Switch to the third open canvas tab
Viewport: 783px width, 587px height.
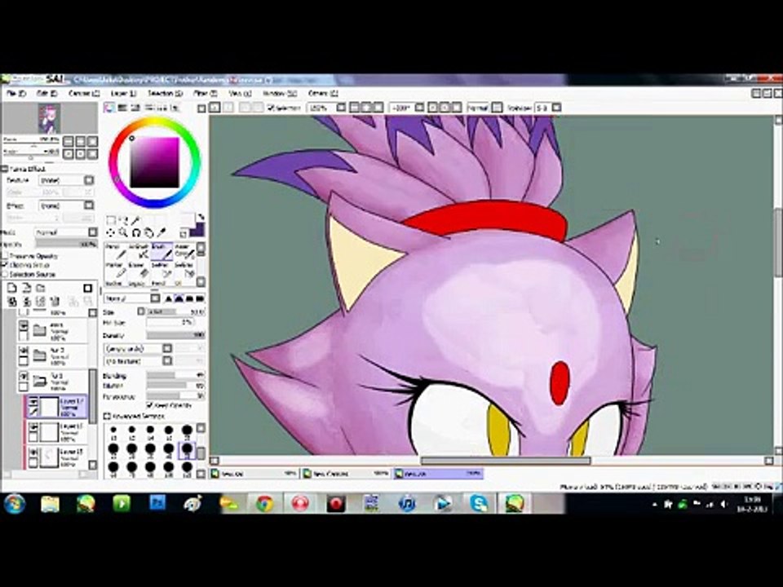click(439, 474)
